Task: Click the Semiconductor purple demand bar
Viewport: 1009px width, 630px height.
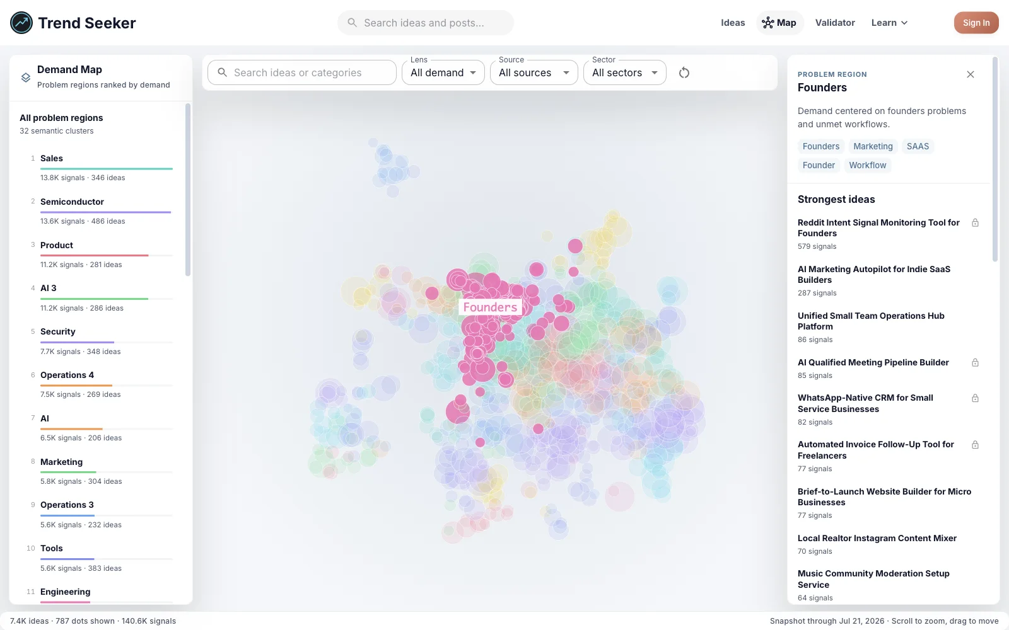Action: point(105,212)
